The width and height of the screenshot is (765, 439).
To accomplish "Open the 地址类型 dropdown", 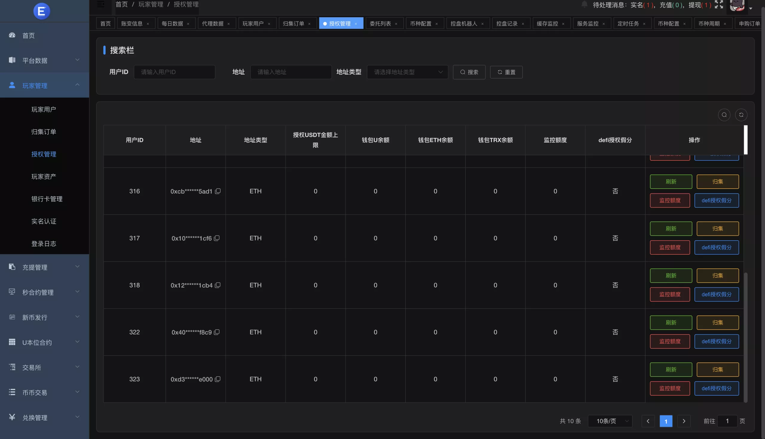I will tap(407, 72).
